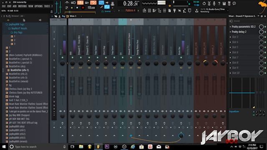
Task: Toggle the Fruity delay 2 enable LED
Action: click(x=265, y=32)
